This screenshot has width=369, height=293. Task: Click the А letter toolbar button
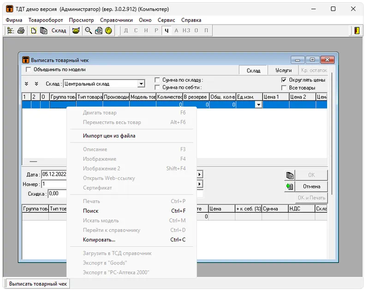176,30
